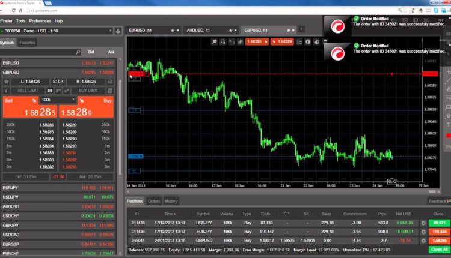Open settings gear for USDJPY position

click(423, 223)
